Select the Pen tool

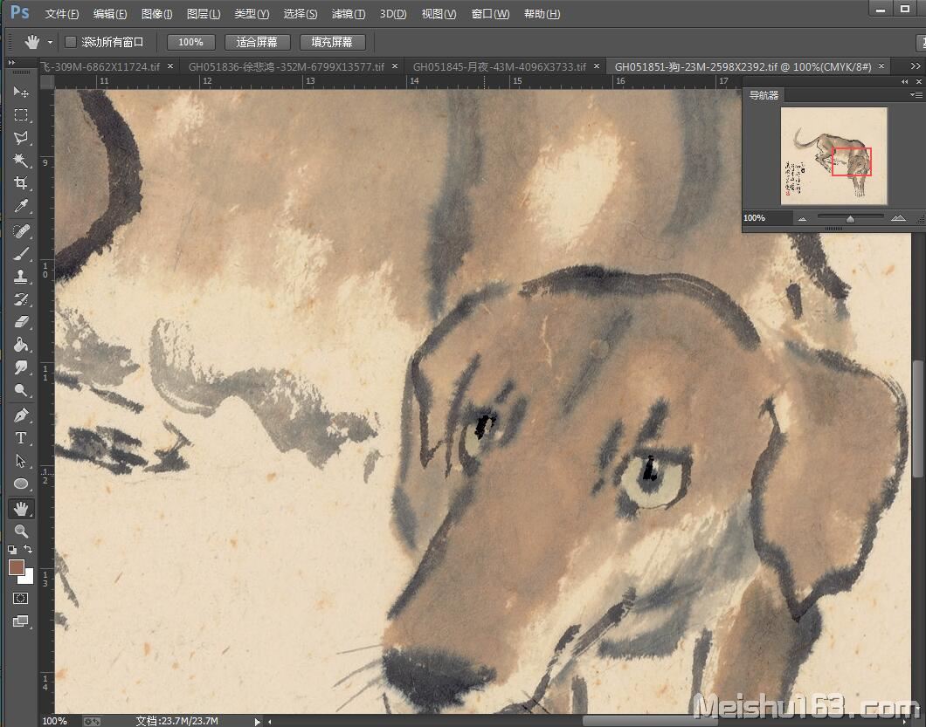[x=21, y=415]
